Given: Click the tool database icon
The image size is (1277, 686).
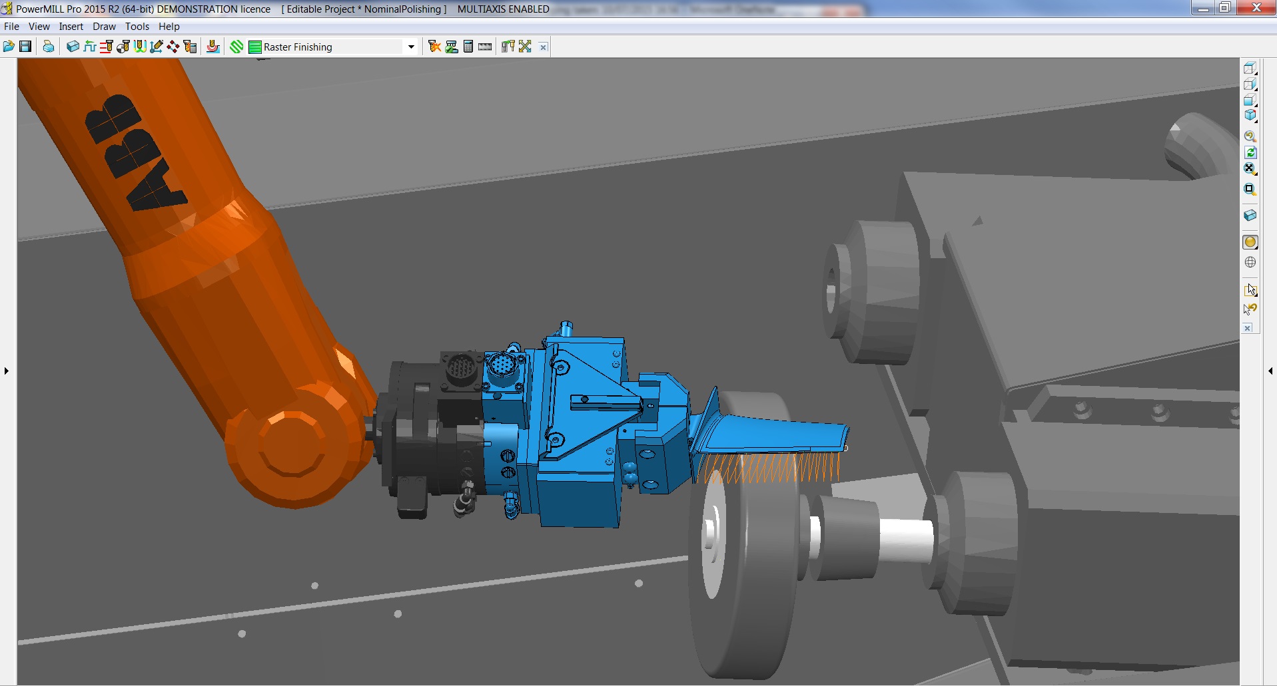Looking at the screenshot, I should [x=508, y=47].
